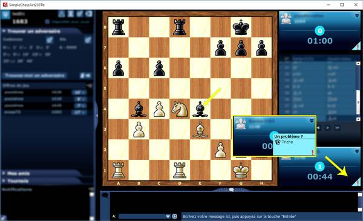Toggle the Elo range edit icon
Viewport: 363px width, 221px height.
tap(88, 40)
